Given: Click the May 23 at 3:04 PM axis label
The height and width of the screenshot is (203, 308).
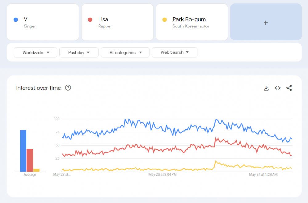Looking at the screenshot, I should tap(162, 175).
